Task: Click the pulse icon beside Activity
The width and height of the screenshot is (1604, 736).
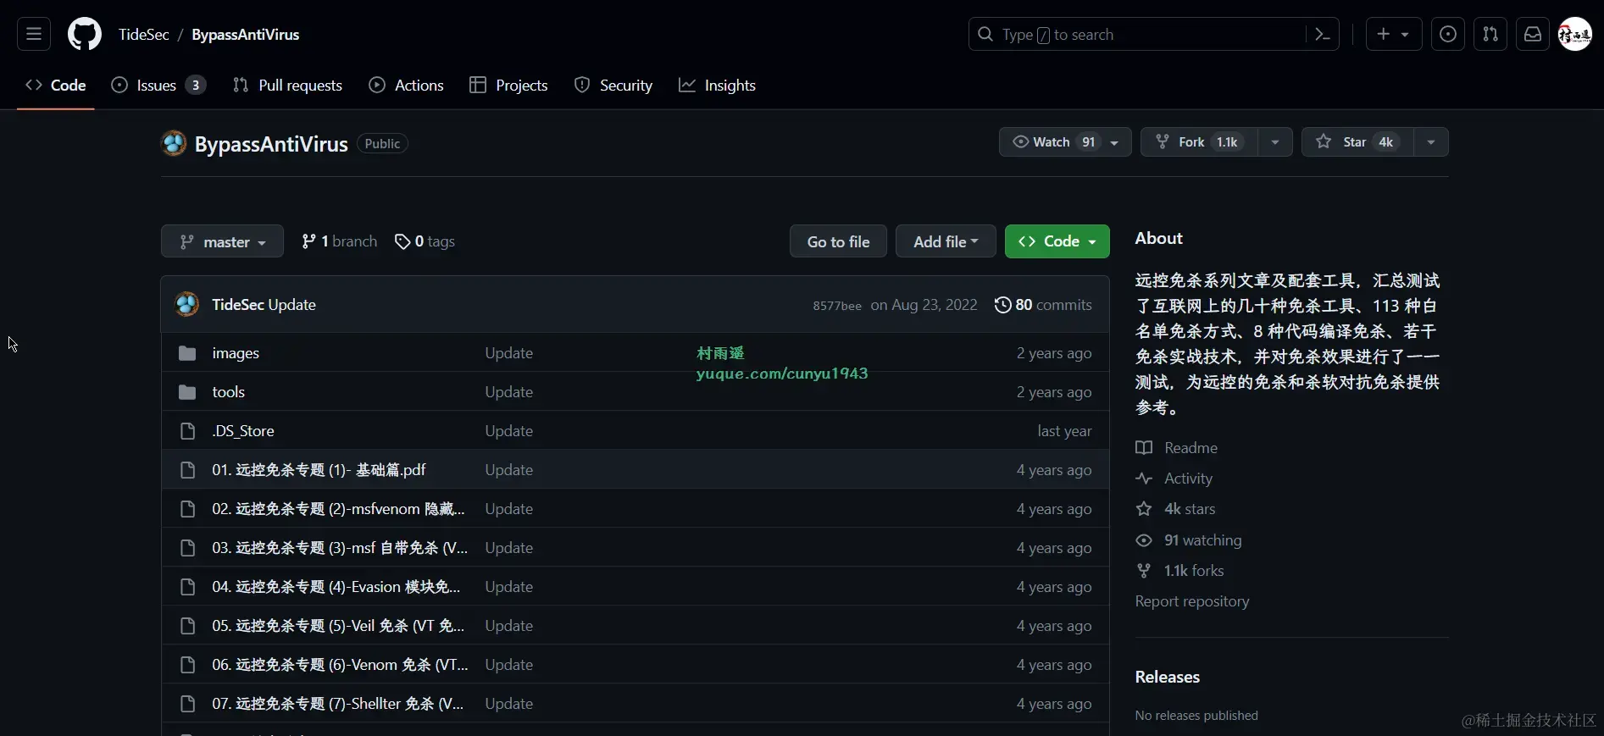Action: (x=1144, y=479)
